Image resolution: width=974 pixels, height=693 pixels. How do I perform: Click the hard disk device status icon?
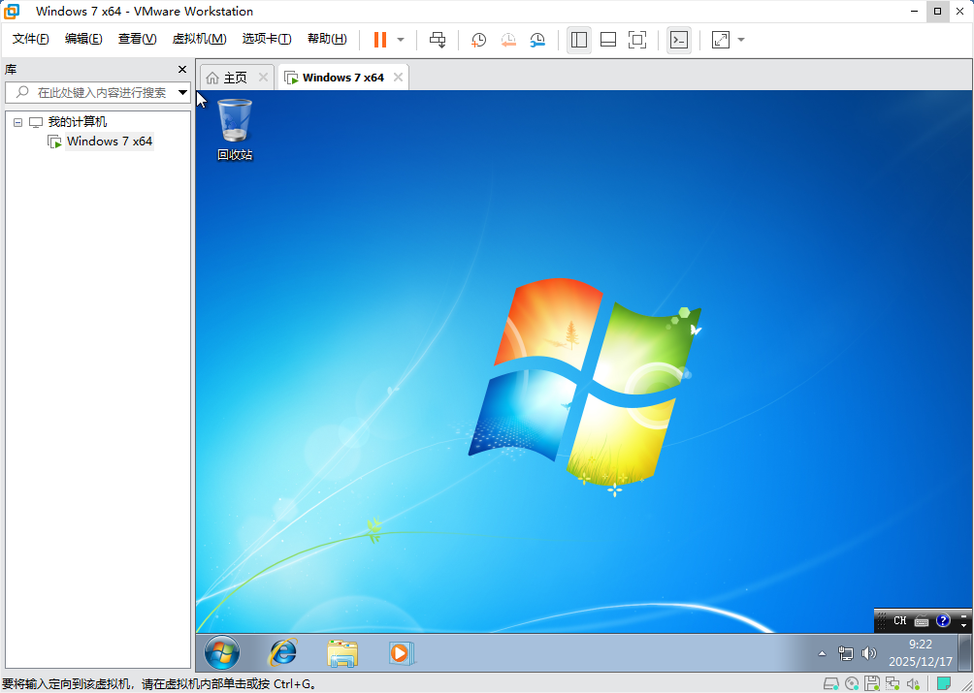tap(830, 684)
